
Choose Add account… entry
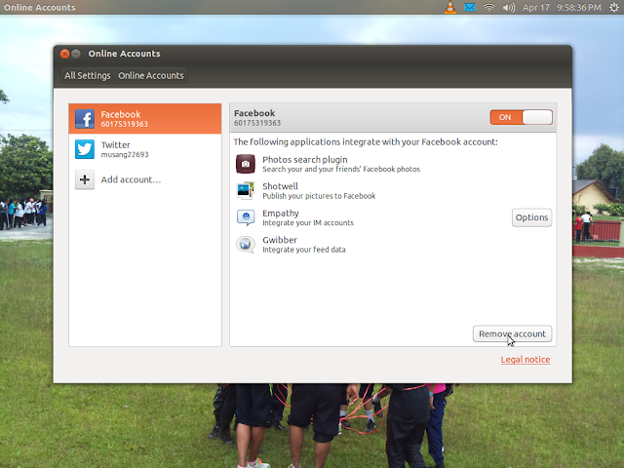pyautogui.click(x=145, y=179)
